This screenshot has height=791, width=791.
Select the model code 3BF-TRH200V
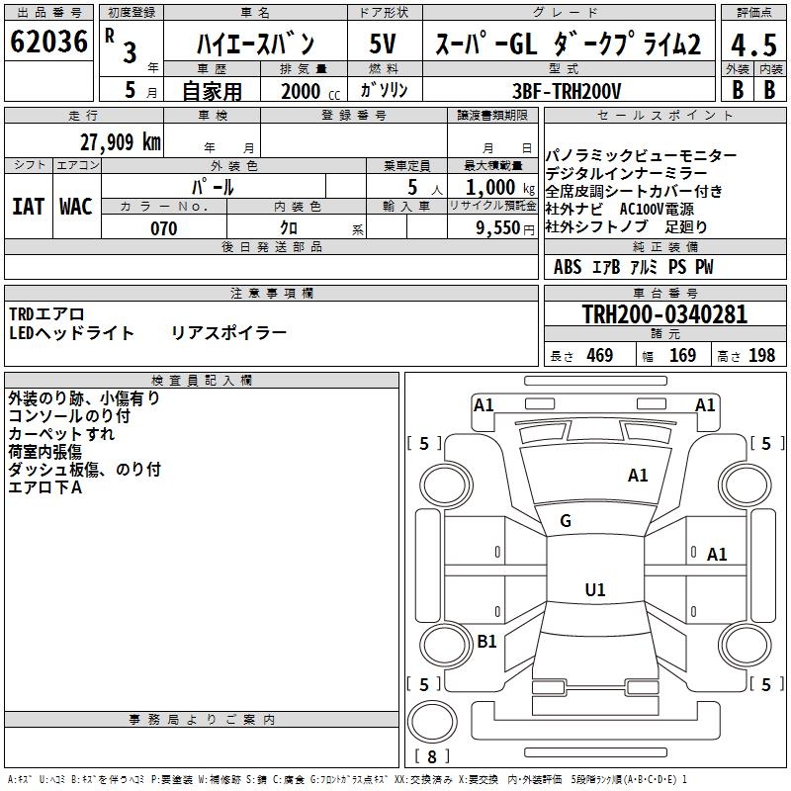(x=567, y=91)
